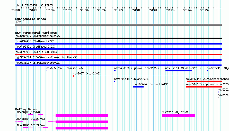Open the UNC45B|NM_173167 label

coord(28,112)
